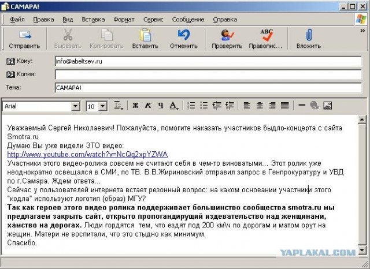The width and height of the screenshot is (370, 269).
Task: Open the address book beside Кому
Action: point(10,62)
